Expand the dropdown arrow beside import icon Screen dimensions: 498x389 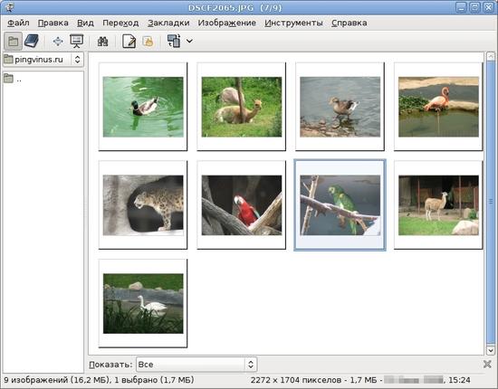tap(189, 41)
